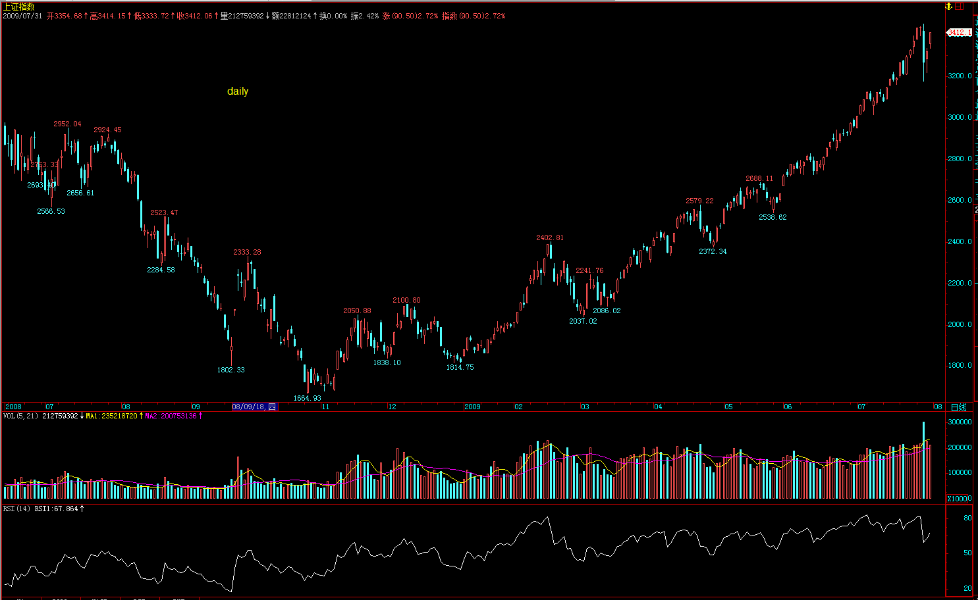Click the 3412.1 current price tag
Screen dimensions: 978x600
pyautogui.click(x=959, y=32)
